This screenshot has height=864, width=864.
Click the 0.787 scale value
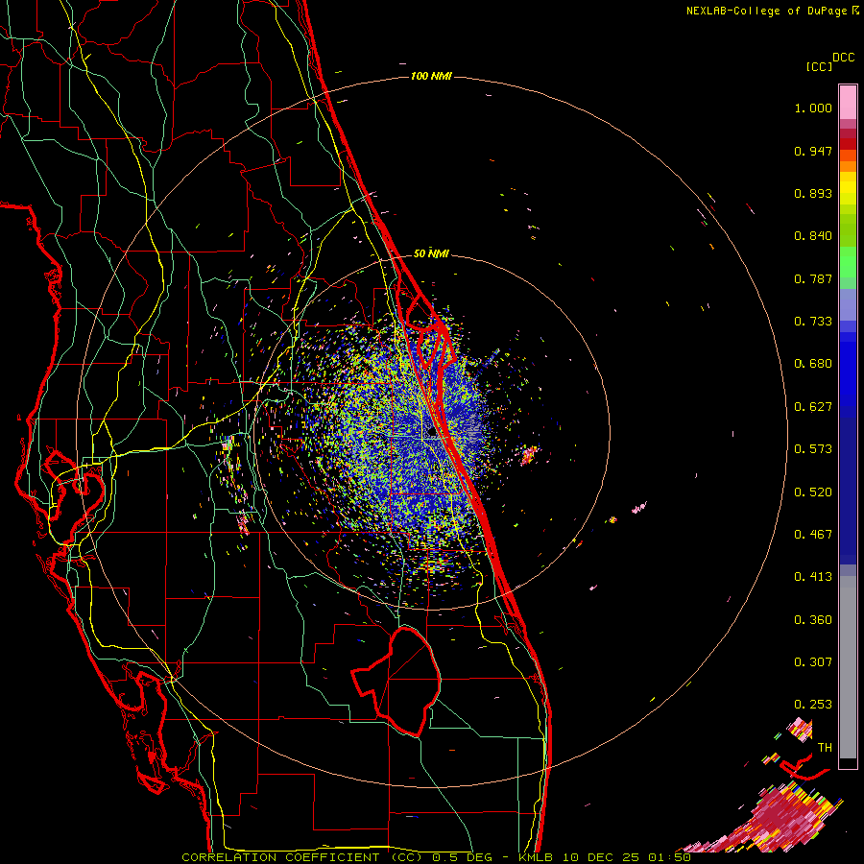coord(813,278)
